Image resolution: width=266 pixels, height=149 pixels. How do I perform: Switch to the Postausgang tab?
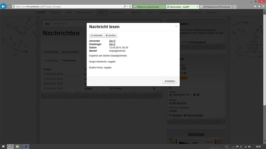point(69,60)
